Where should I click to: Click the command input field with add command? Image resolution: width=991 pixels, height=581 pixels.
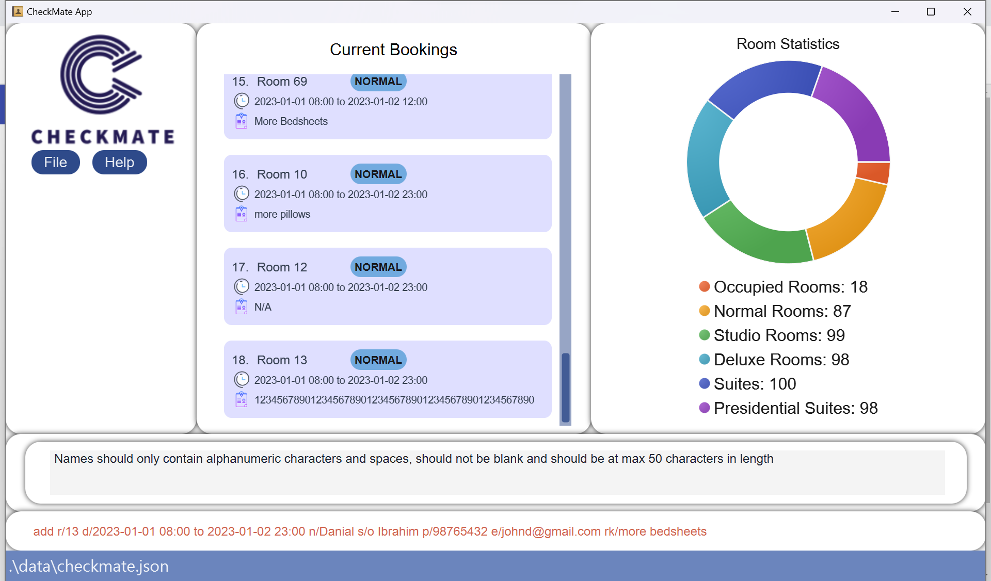tap(495, 531)
